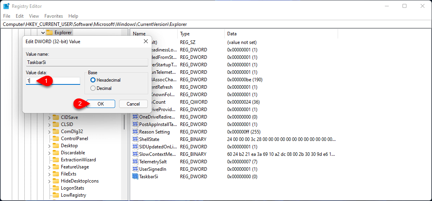Click the Registry Editor app icon in title bar
Viewport: 432px width, 201px height.
click(6, 6)
